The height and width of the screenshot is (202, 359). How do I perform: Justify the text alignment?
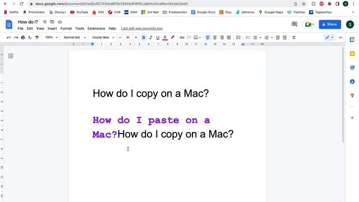(229, 38)
